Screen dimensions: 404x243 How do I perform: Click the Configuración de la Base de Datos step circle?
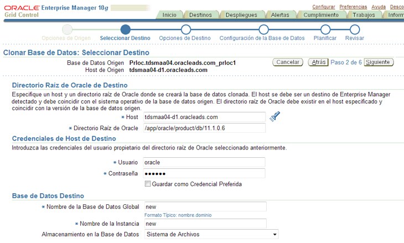pos(263,30)
